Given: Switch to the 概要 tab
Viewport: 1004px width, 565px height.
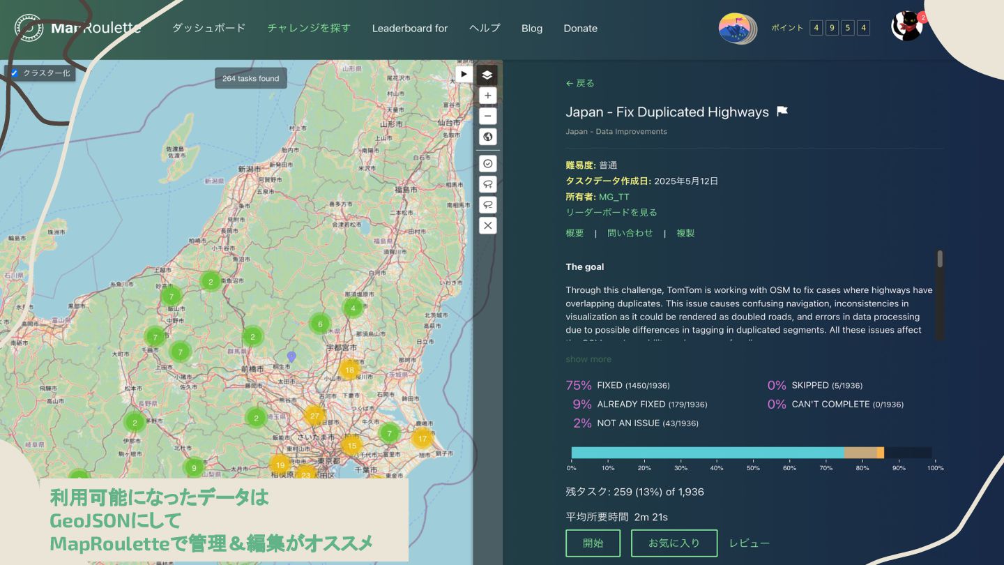Looking at the screenshot, I should coord(575,233).
